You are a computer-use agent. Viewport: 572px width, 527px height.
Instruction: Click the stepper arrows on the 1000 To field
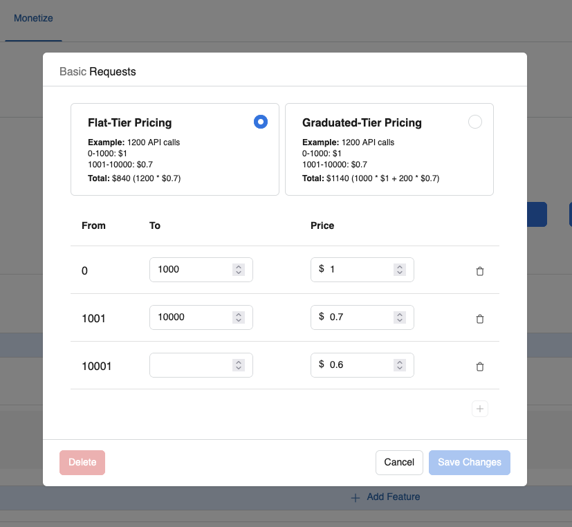pos(239,270)
